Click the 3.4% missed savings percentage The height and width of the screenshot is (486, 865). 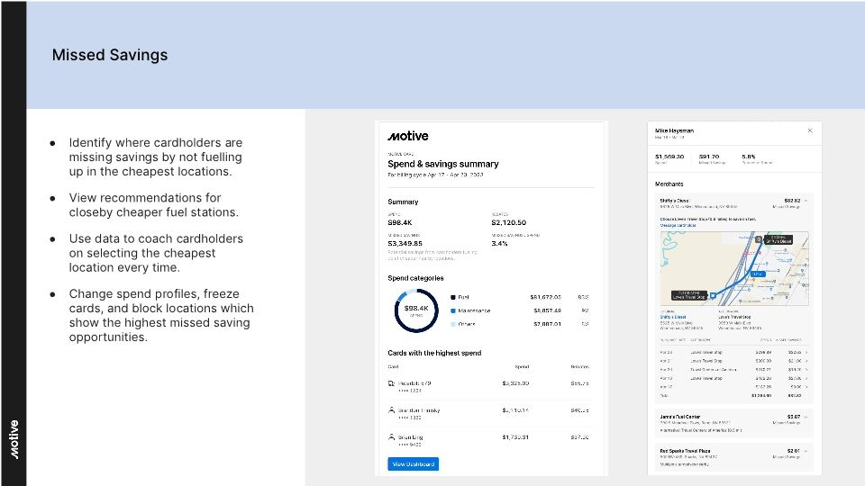tap(499, 244)
